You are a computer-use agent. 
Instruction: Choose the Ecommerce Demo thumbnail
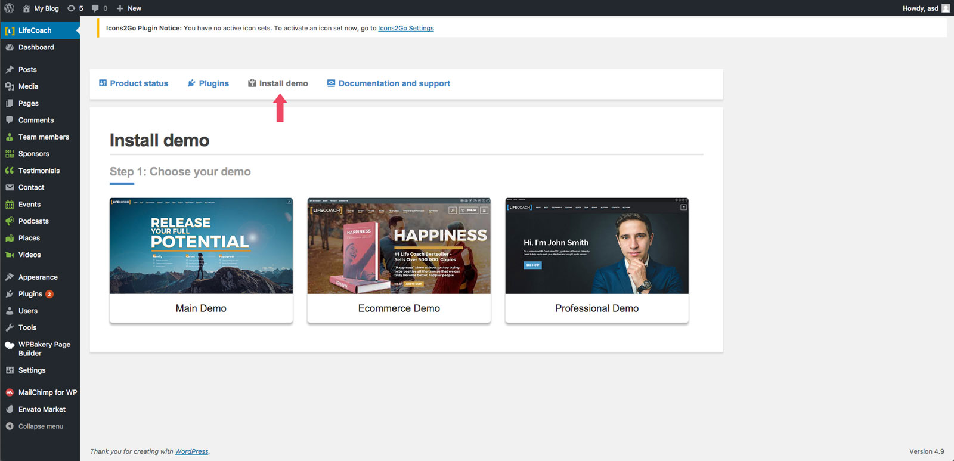399,246
